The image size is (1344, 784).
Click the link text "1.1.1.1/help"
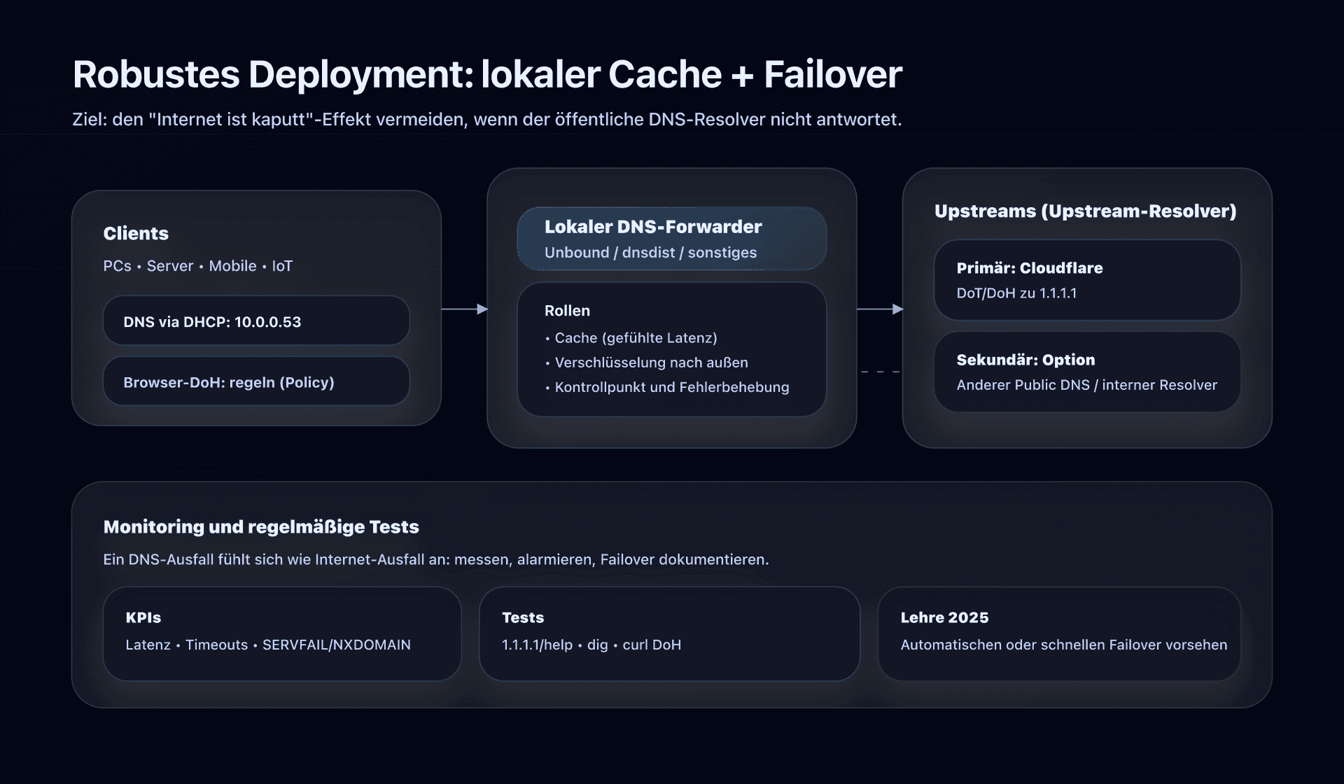click(534, 645)
